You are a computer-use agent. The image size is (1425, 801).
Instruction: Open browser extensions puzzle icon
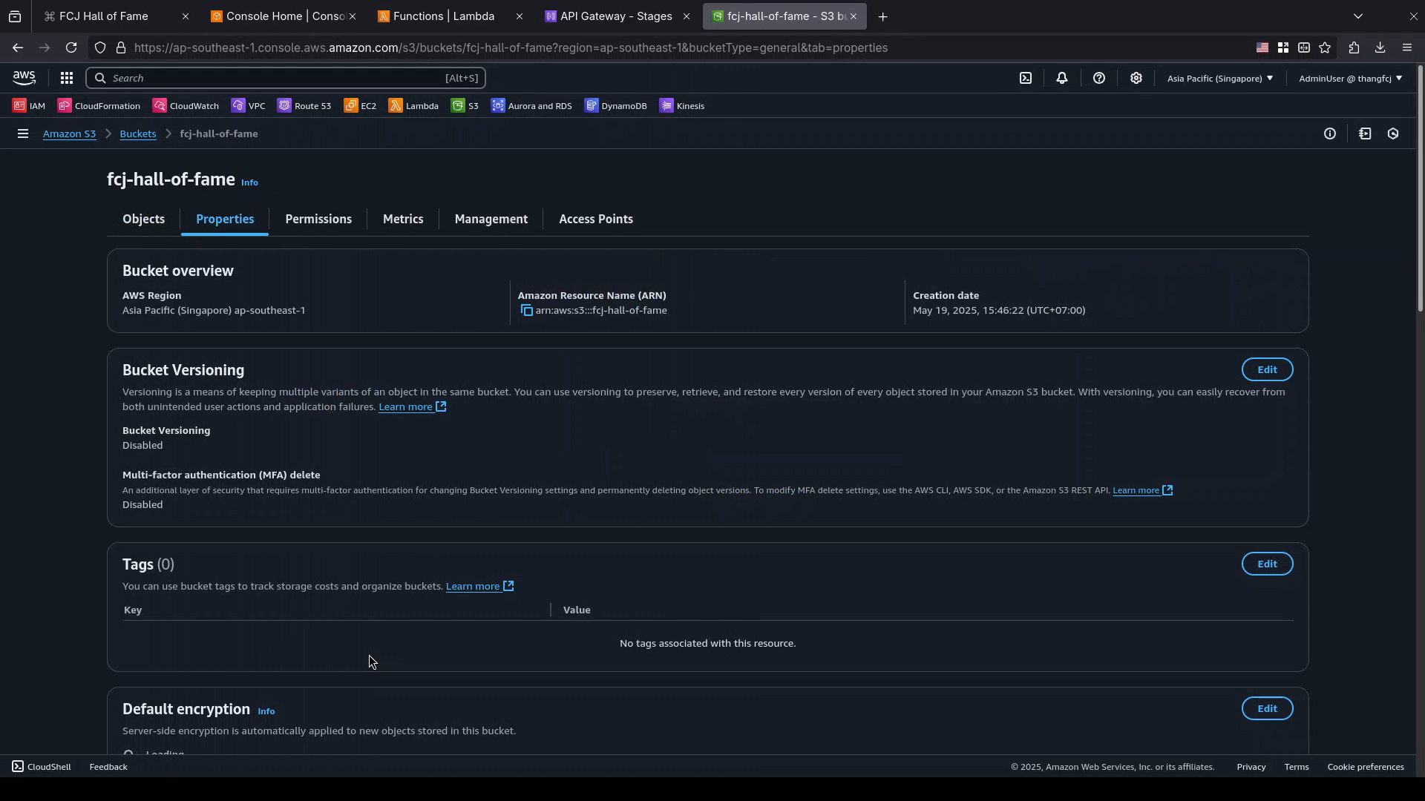(x=1354, y=47)
